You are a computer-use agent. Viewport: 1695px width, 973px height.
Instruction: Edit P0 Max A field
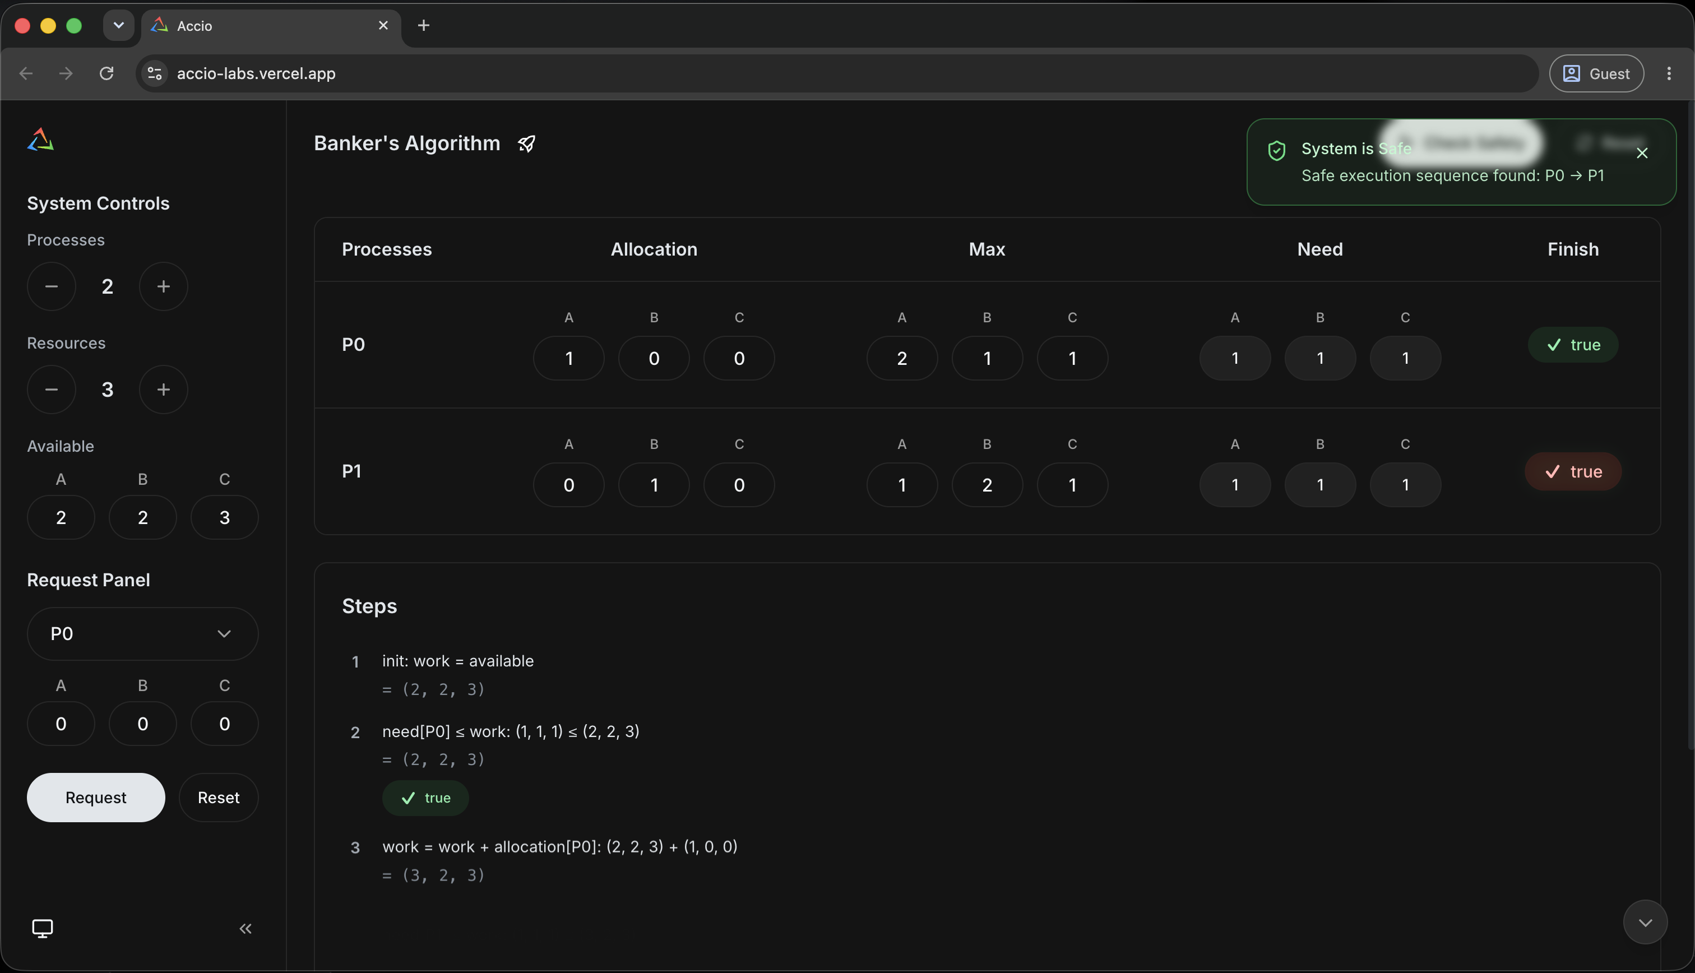[902, 358]
